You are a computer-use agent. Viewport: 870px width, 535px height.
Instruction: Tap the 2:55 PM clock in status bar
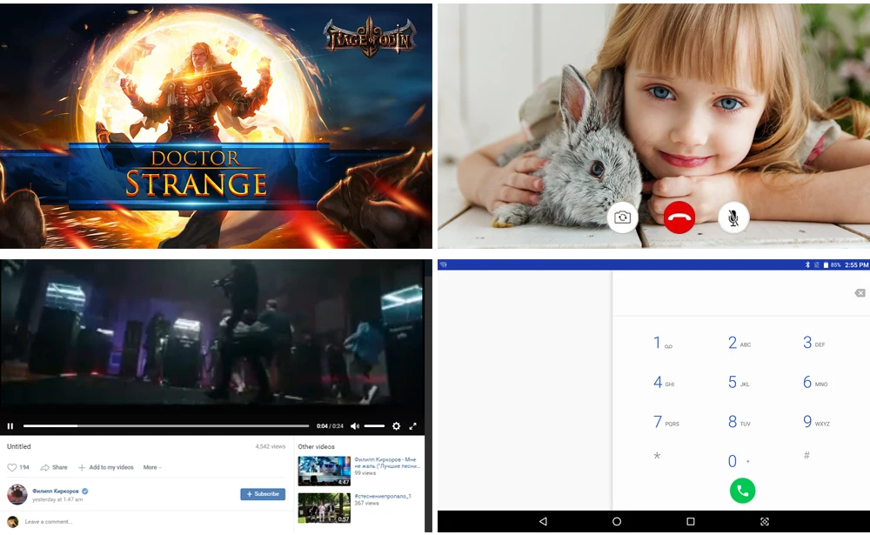[x=856, y=265]
